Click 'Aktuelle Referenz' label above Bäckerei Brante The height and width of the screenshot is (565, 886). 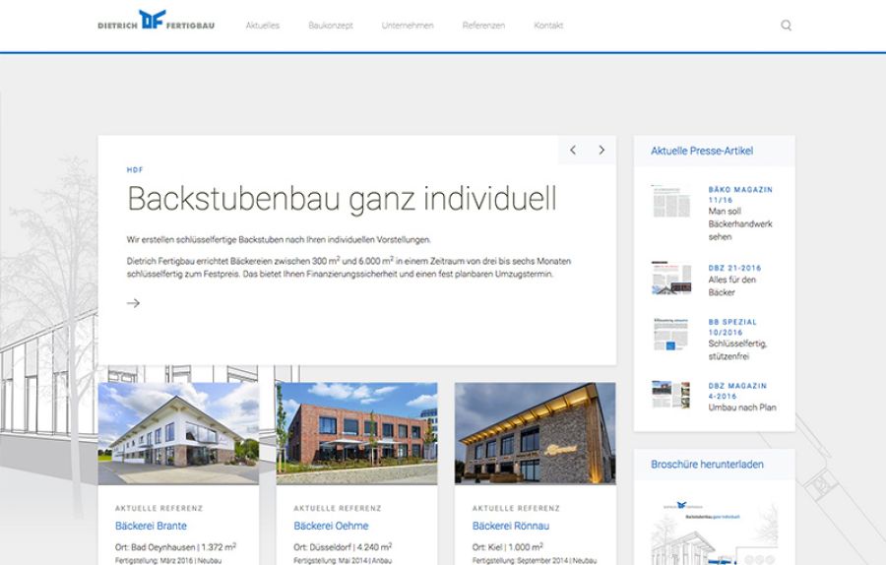(x=158, y=509)
